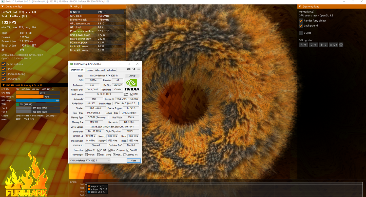Click the VRAM 7% usage bar
The height and width of the screenshot is (197, 366).
tap(38, 104)
